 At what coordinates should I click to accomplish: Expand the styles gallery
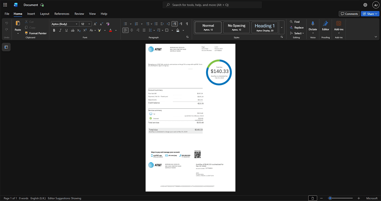[281, 28]
